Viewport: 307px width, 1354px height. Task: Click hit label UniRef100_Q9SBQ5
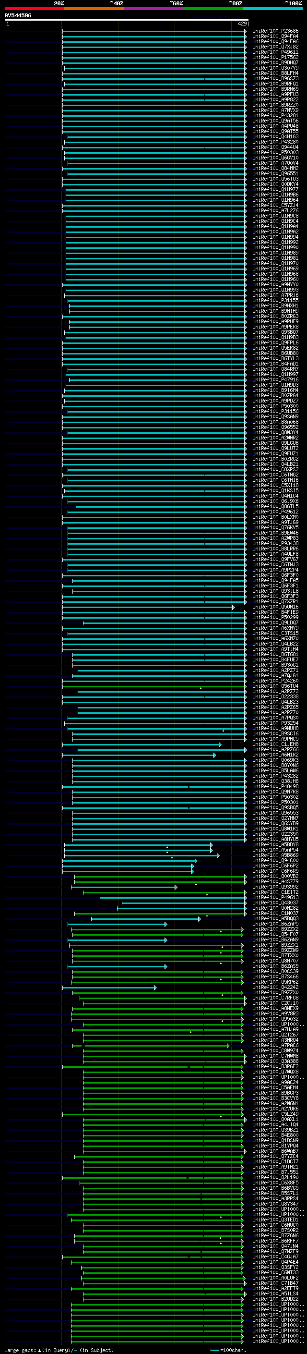tap(275, 808)
